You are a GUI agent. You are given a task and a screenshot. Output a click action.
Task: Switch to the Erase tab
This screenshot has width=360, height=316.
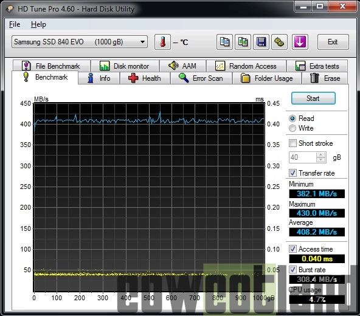coord(325,78)
